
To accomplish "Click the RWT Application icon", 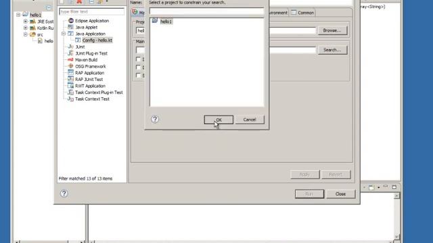I will coord(70,86).
